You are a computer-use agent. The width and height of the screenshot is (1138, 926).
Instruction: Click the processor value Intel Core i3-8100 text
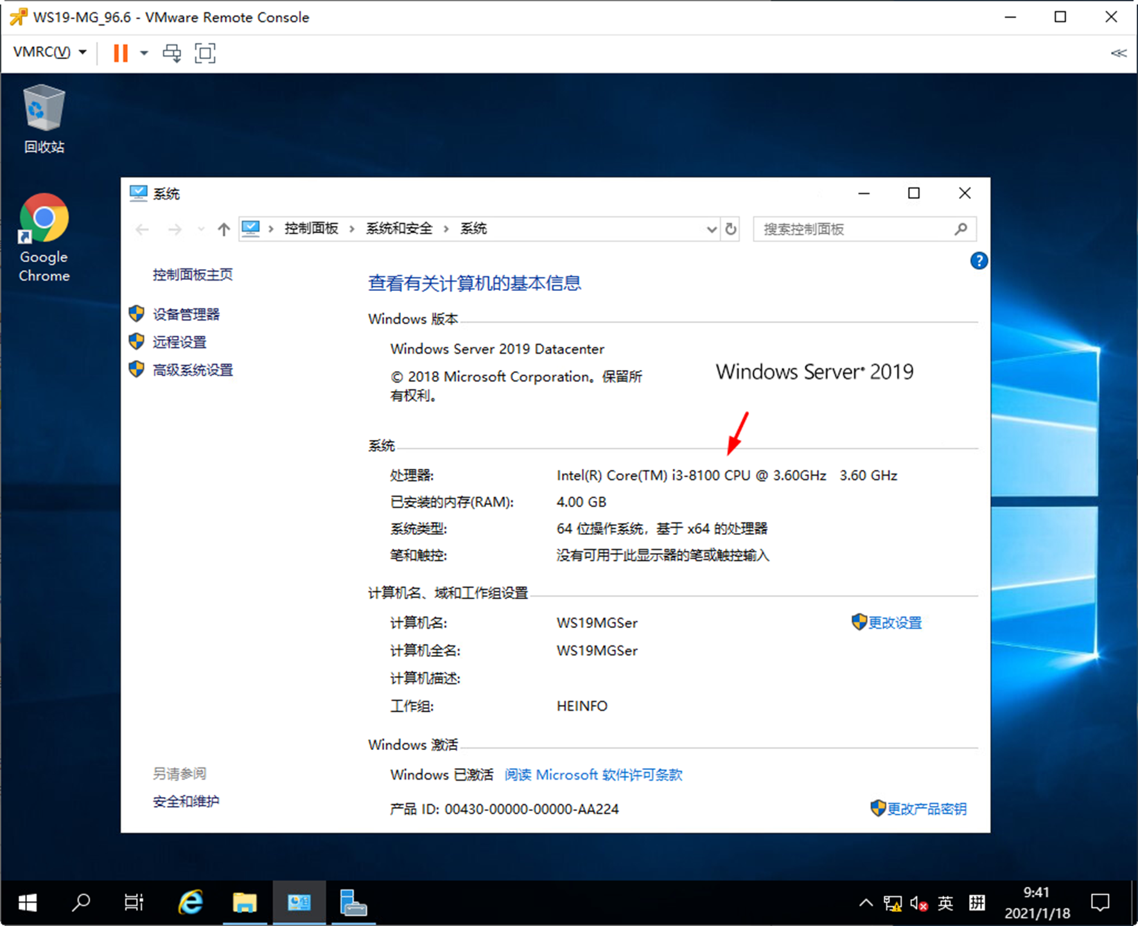tap(727, 475)
